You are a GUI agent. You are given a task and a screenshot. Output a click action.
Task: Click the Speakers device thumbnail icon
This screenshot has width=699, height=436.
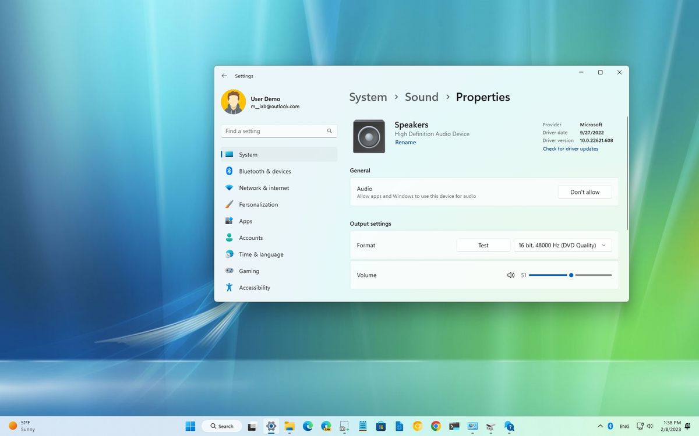[368, 136]
